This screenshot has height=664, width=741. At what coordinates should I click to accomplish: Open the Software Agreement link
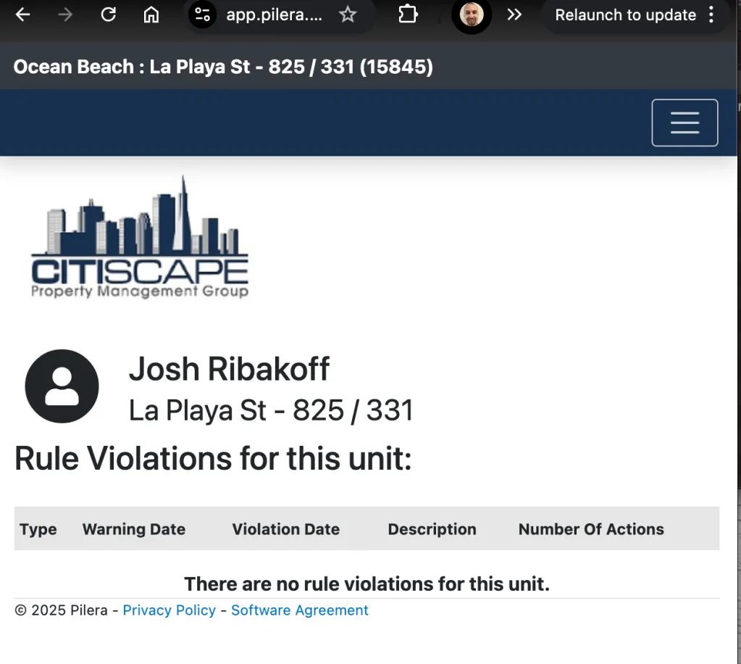point(299,610)
